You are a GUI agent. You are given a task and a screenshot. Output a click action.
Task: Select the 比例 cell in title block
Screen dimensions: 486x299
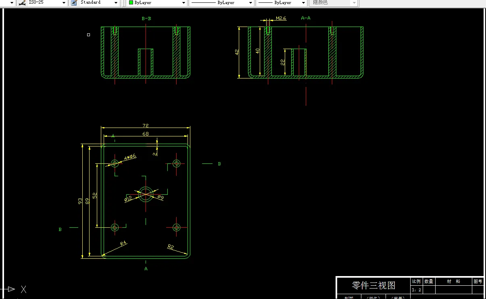tap(416, 282)
